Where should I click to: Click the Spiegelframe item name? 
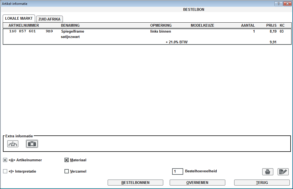click(x=73, y=31)
